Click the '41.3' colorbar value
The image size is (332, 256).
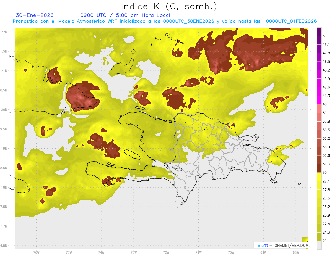point(326,96)
